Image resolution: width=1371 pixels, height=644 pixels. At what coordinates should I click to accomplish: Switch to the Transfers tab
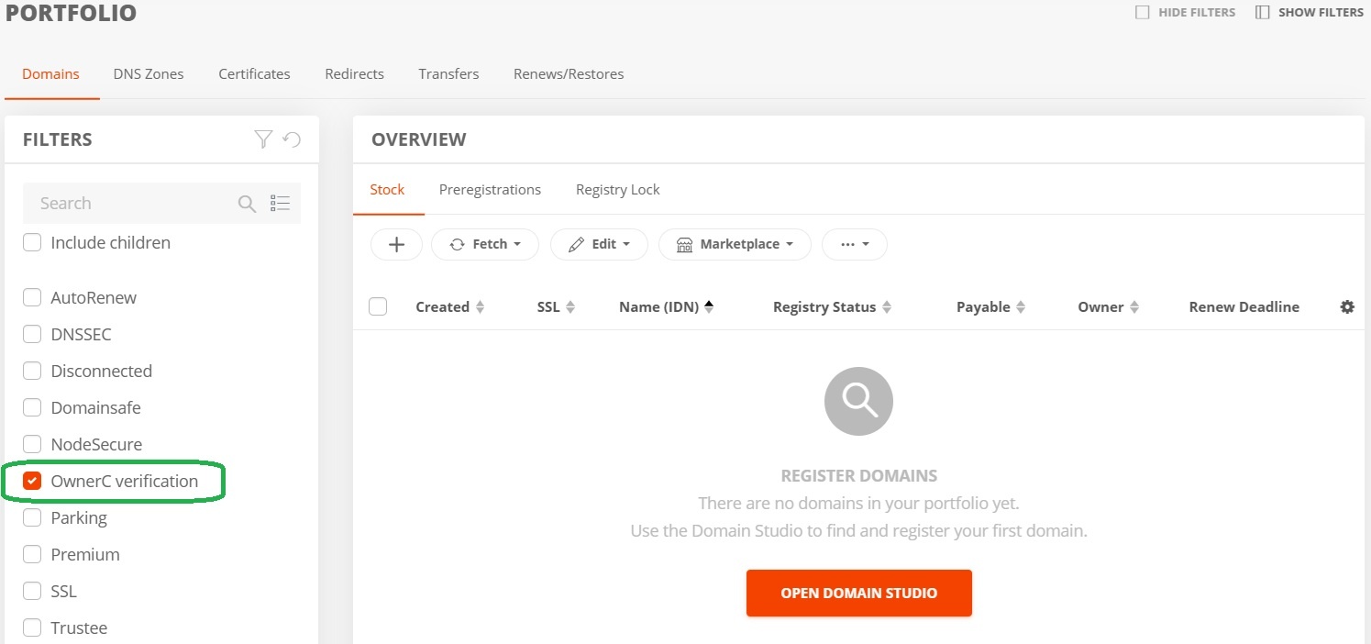point(448,74)
